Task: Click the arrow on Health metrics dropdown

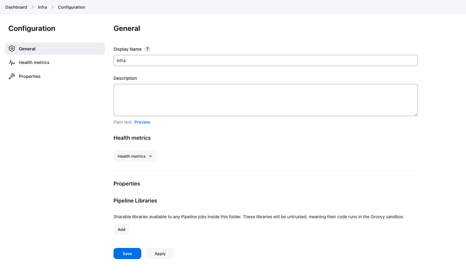Action: tap(151, 156)
